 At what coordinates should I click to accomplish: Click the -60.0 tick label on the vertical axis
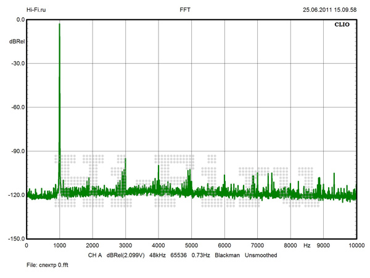coord(17,107)
